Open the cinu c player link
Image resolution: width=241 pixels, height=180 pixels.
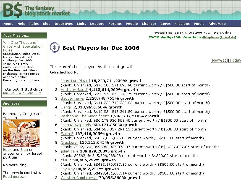66,160
